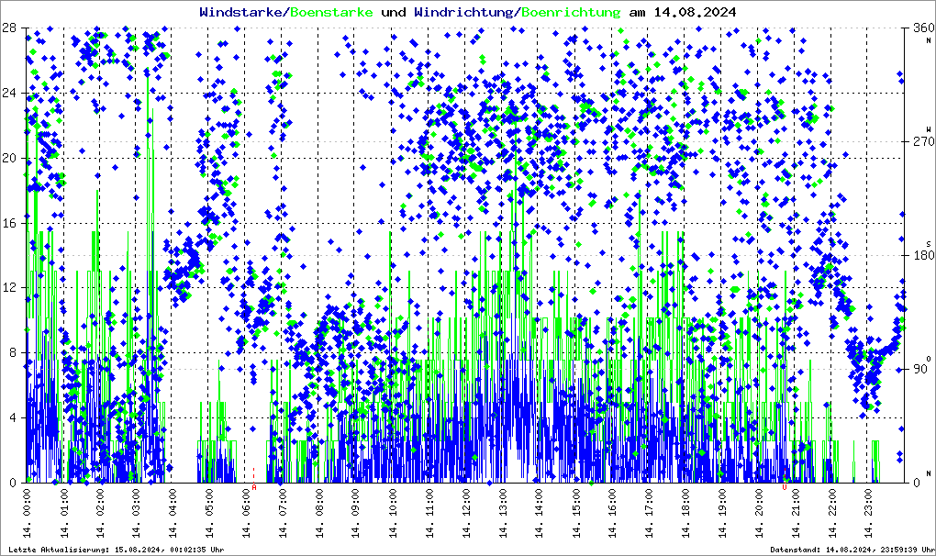Click the '14. 11:00' time axis label
936x556 pixels.
(429, 514)
